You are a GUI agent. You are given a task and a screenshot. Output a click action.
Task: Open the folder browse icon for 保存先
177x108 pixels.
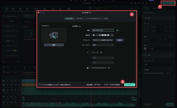[112, 35]
